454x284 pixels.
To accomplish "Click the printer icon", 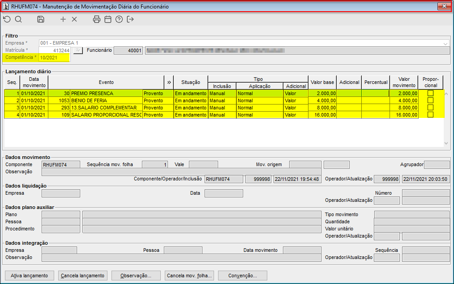I will tap(97, 19).
